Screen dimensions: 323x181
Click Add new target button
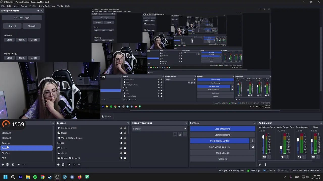point(22,17)
